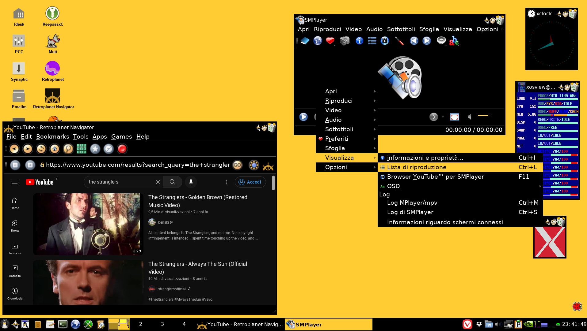Click the next track icon in SMPlayer toolbar
This screenshot has height=331, width=587.
point(426,41)
